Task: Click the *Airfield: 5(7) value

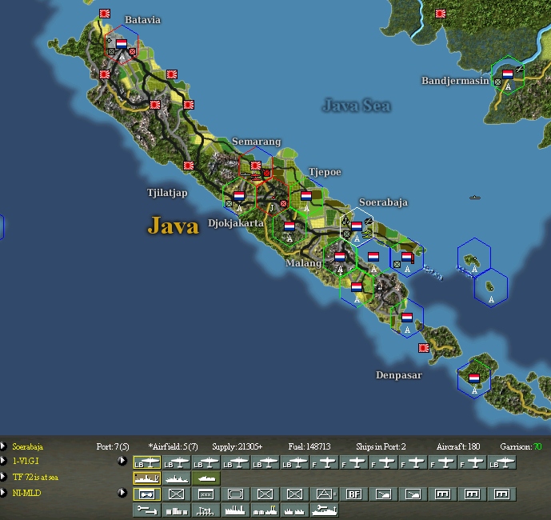Action: [x=173, y=446]
